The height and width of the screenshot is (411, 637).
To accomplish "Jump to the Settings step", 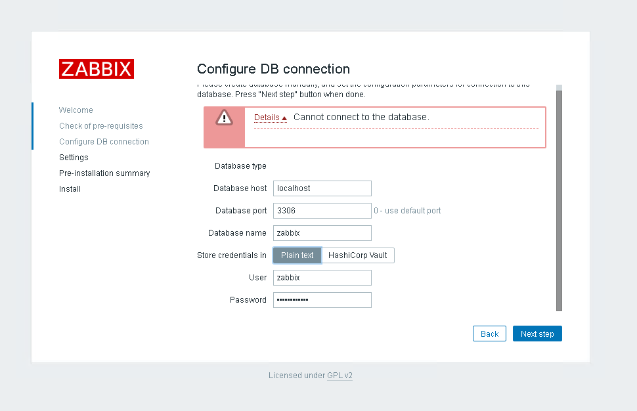I will point(74,158).
